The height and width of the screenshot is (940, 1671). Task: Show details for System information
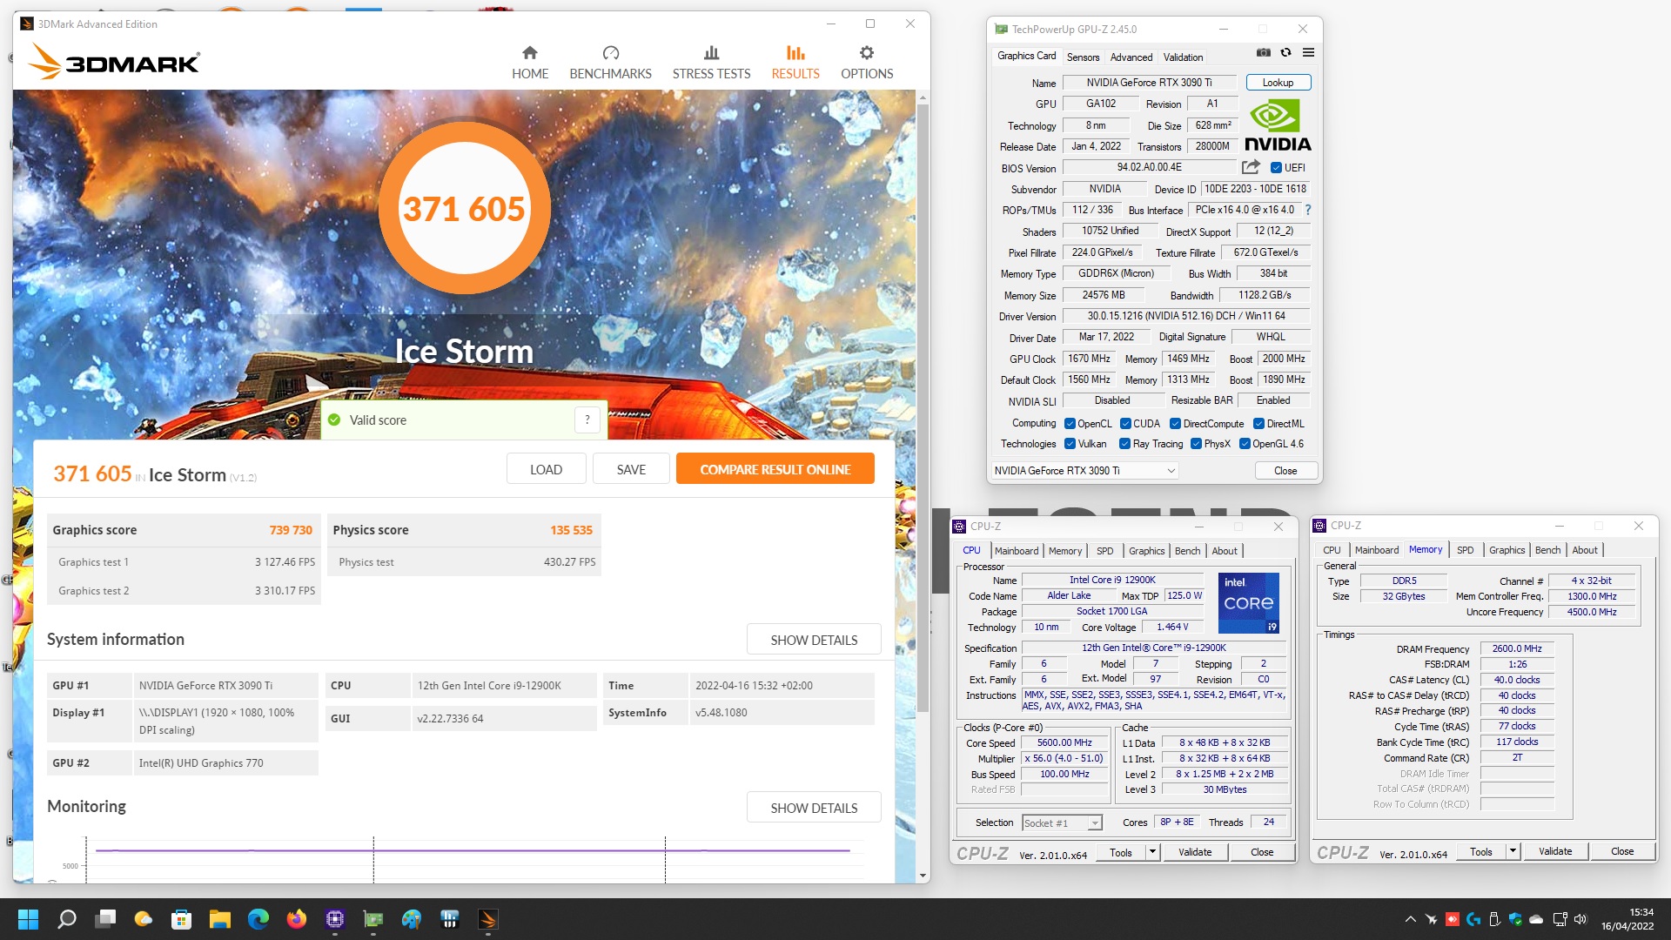[814, 640]
